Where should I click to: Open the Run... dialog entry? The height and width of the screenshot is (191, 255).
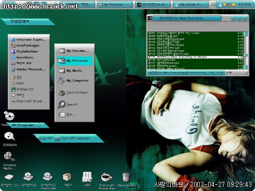(x=67, y=115)
